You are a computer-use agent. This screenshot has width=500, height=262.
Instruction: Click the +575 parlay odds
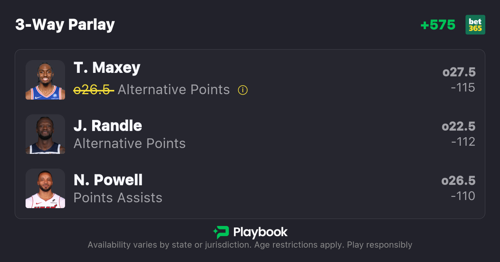point(438,25)
